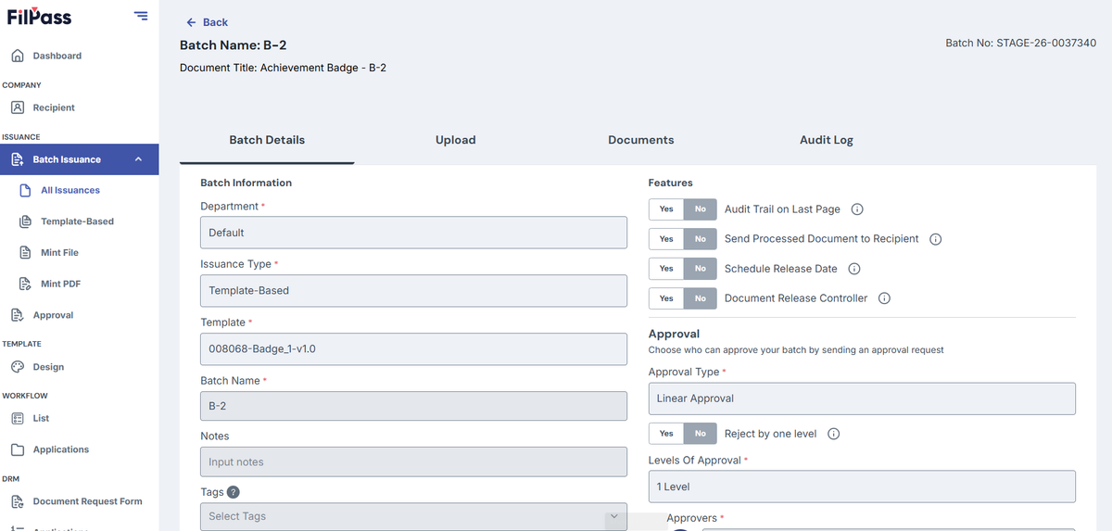Click info icon beside Send Processed Document to Recipient
This screenshot has height=531, width=1112.
[936, 239]
